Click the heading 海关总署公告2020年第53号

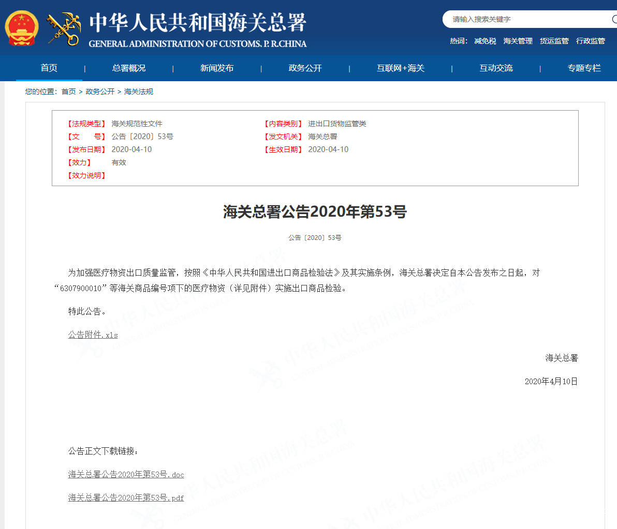click(x=315, y=211)
